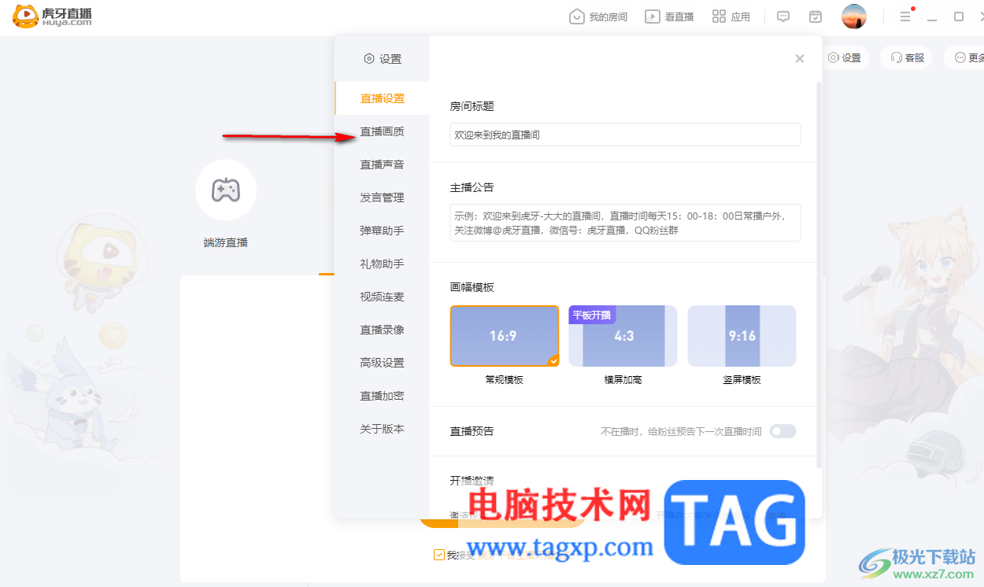Click the Huya Live logo
The image size is (984, 587).
tap(52, 17)
